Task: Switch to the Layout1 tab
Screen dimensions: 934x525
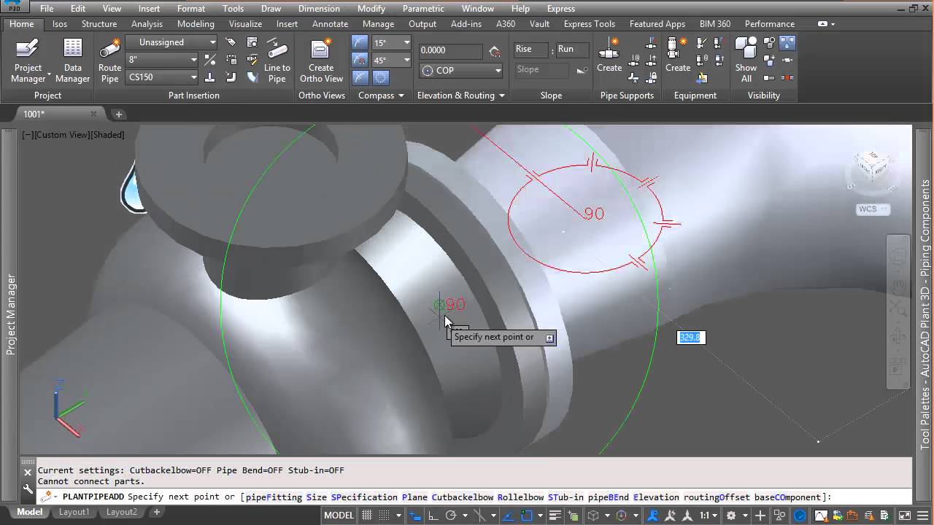Action: pyautogui.click(x=74, y=512)
